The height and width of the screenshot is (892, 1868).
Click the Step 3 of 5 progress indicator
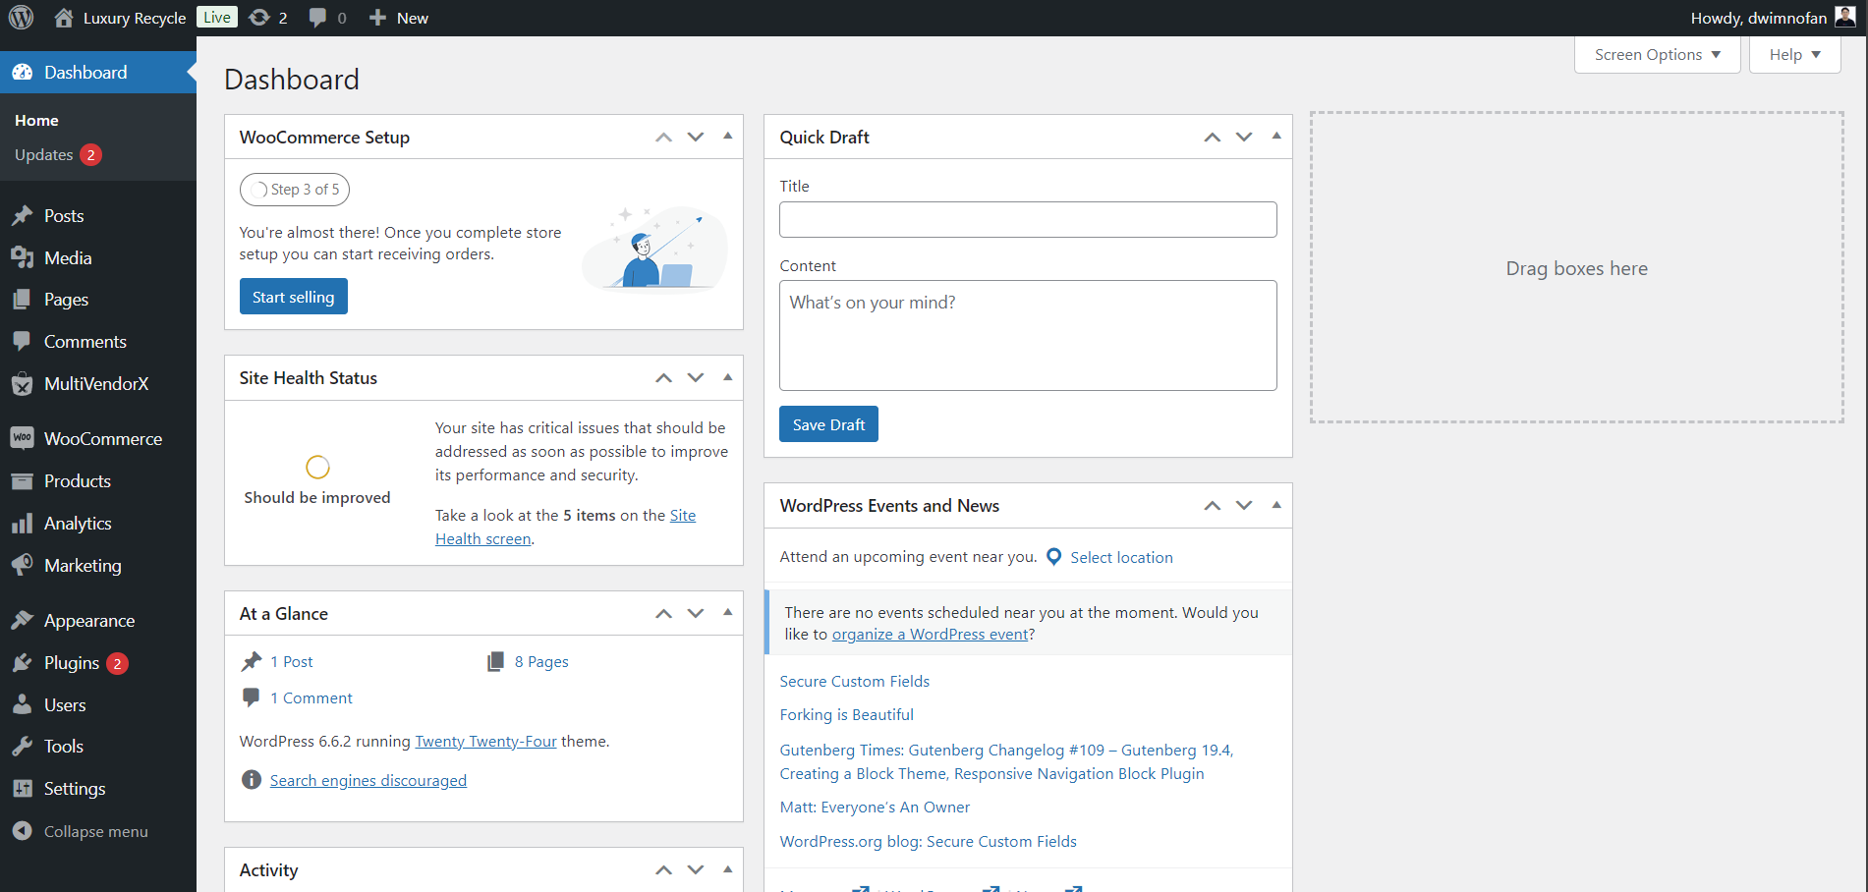tap(295, 190)
